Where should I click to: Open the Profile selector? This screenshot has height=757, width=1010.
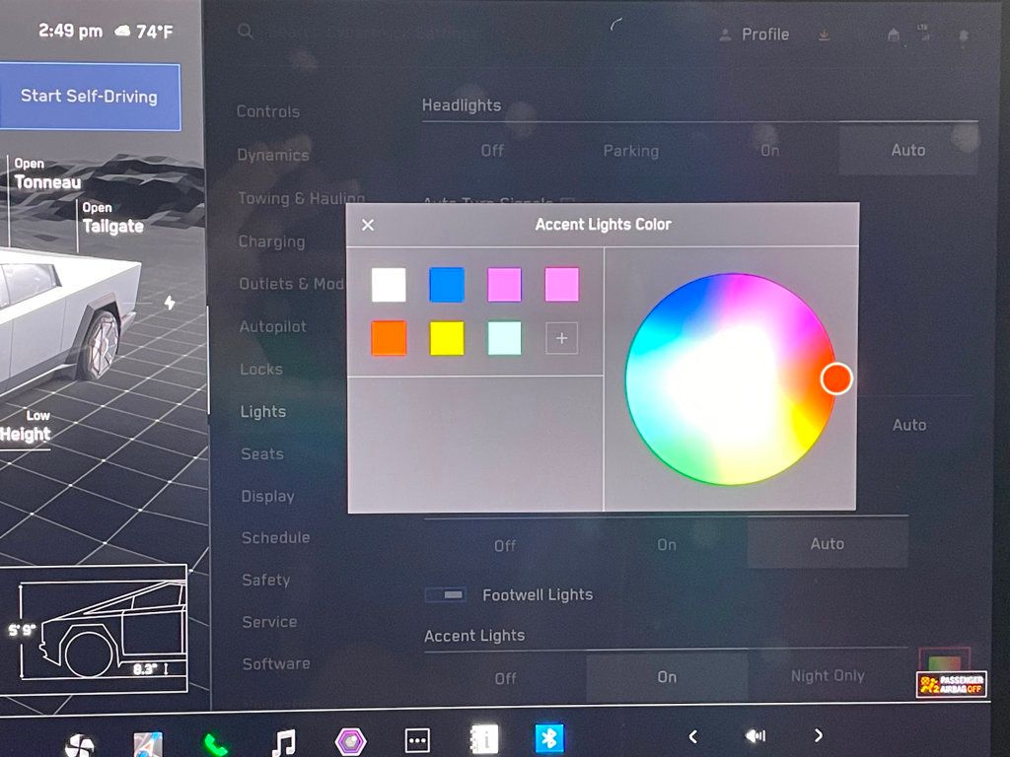click(755, 34)
